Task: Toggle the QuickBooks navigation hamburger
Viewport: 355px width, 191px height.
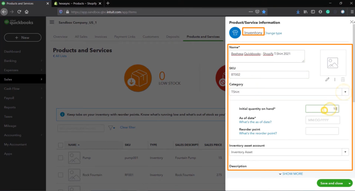Action: coord(52,22)
